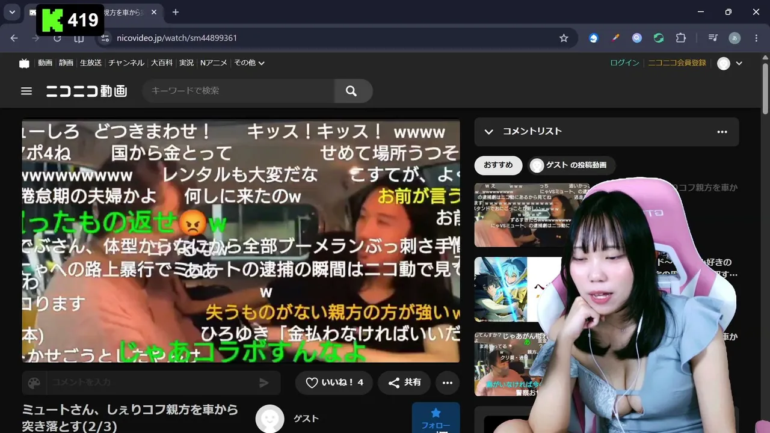Click the uploader name ゲスト
770x433 pixels.
[306, 419]
